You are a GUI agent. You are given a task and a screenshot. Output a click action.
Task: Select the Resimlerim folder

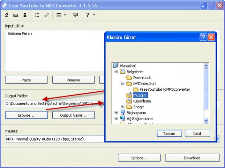[142, 101]
